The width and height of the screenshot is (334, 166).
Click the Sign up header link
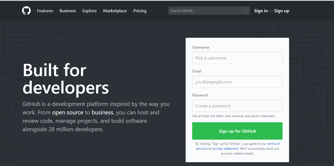tap(281, 11)
